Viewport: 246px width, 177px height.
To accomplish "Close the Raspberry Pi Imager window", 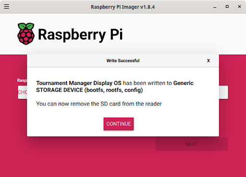I will (x=239, y=7).
